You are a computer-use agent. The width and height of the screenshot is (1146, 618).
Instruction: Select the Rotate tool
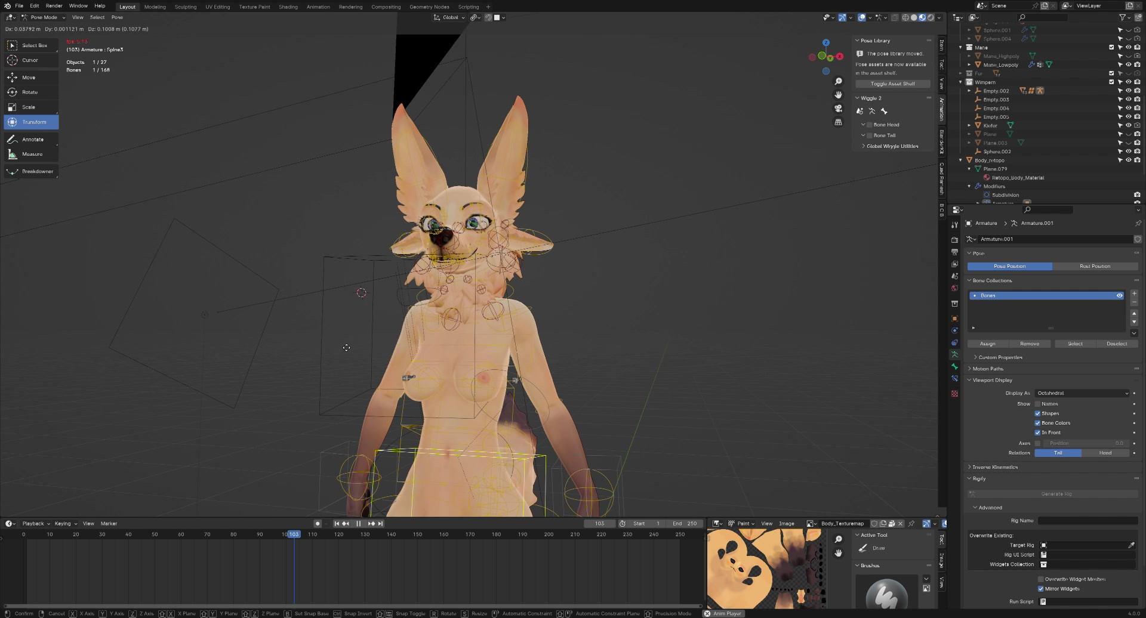coord(29,92)
